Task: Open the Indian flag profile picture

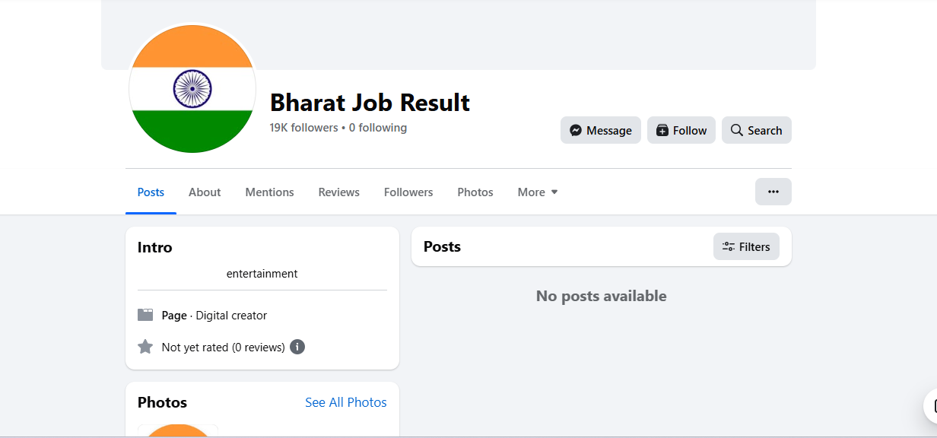Action: (192, 89)
